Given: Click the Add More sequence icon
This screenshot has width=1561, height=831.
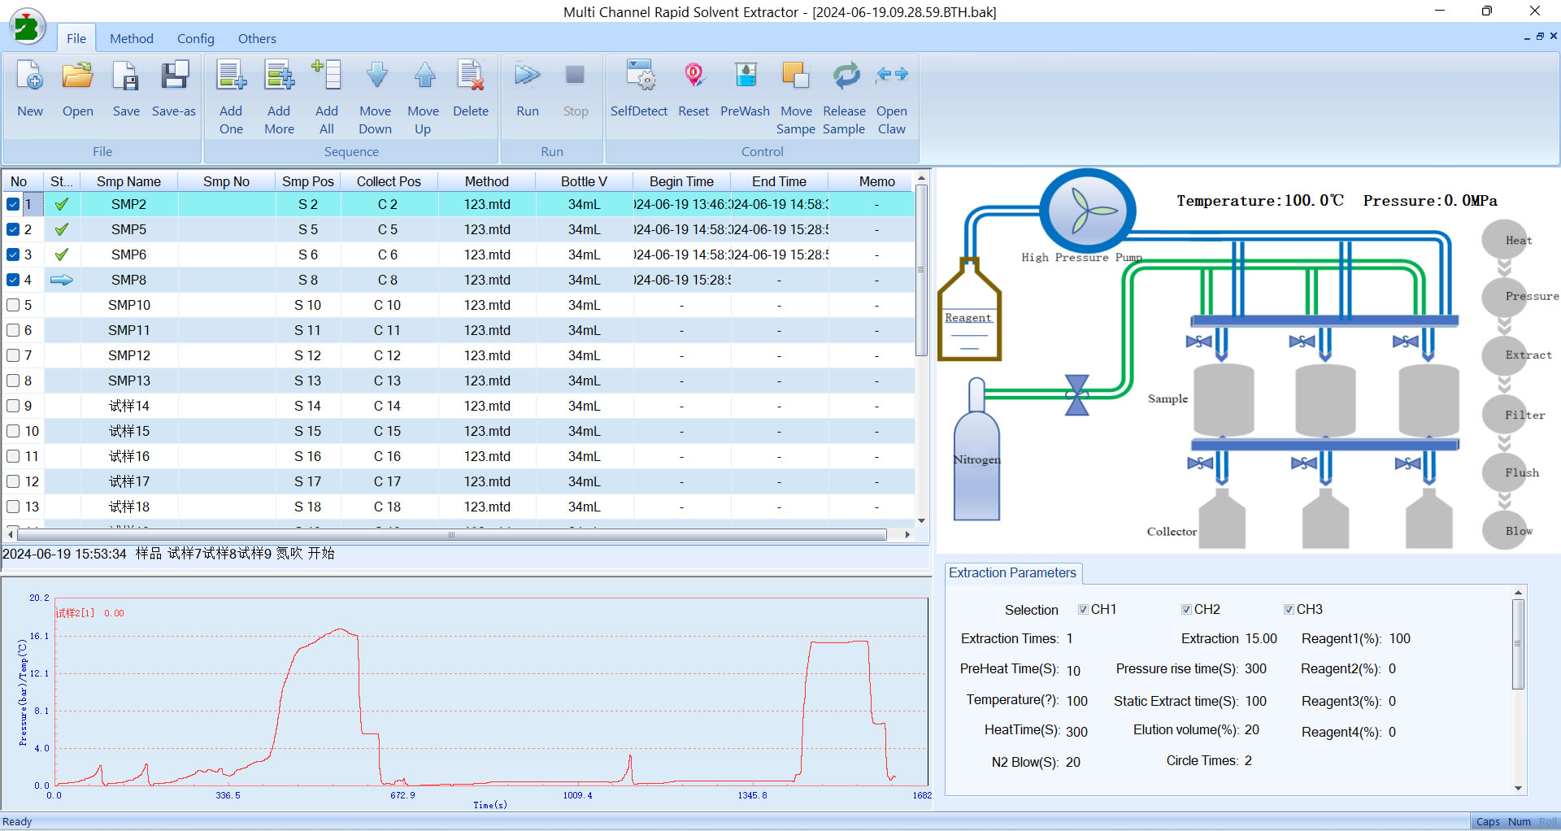Looking at the screenshot, I should coord(279,76).
